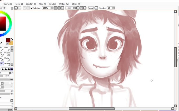Viewport: 179px width, 111px height.
Task: Select the sharpest brush edge shape
Action: (x=3, y=69)
